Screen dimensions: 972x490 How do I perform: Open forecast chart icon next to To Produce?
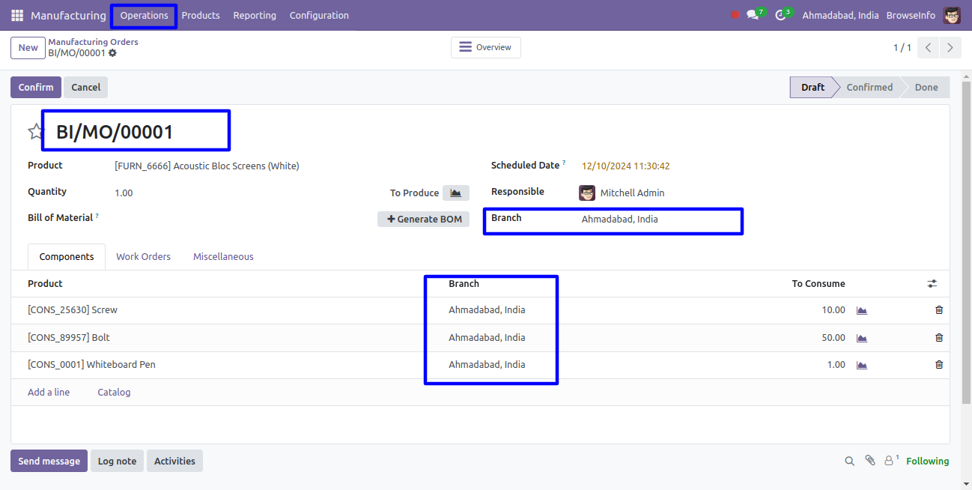point(455,193)
